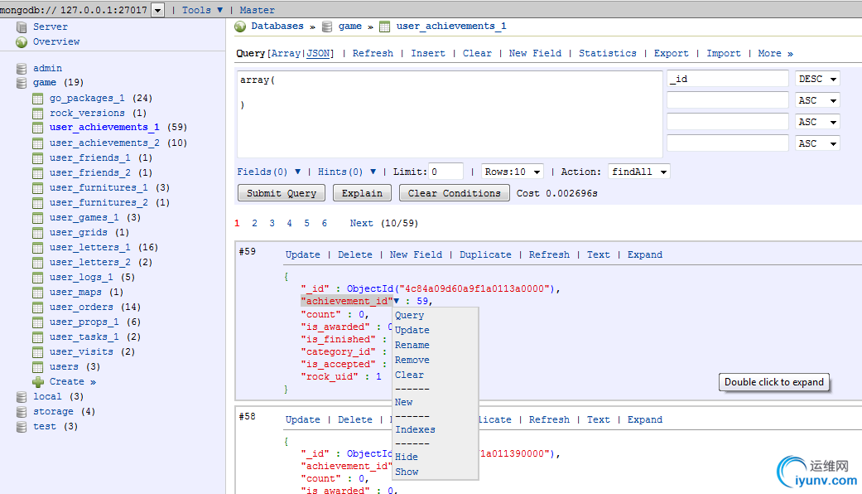Viewport: 862px width, 494px height.
Task: Click the user_logs_1 collection table icon
Action: pyautogui.click(x=37, y=278)
